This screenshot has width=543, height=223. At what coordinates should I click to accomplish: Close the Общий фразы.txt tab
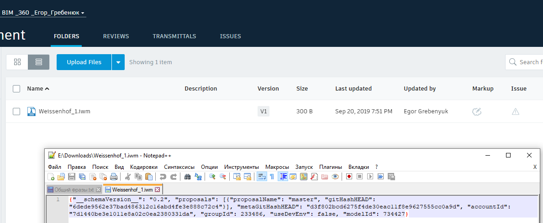[x=98, y=190]
